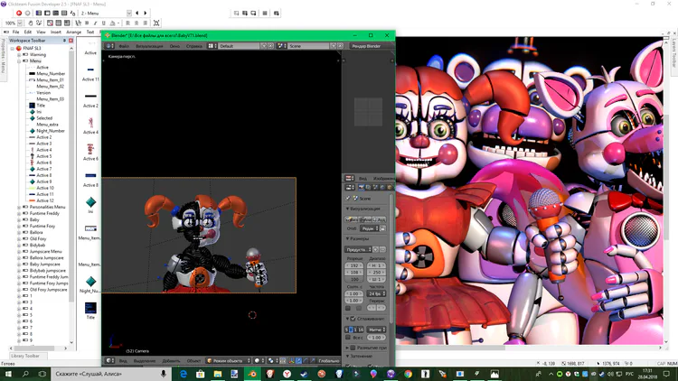
Task: Open the Storyboard Editor icon
Action: pos(39,13)
